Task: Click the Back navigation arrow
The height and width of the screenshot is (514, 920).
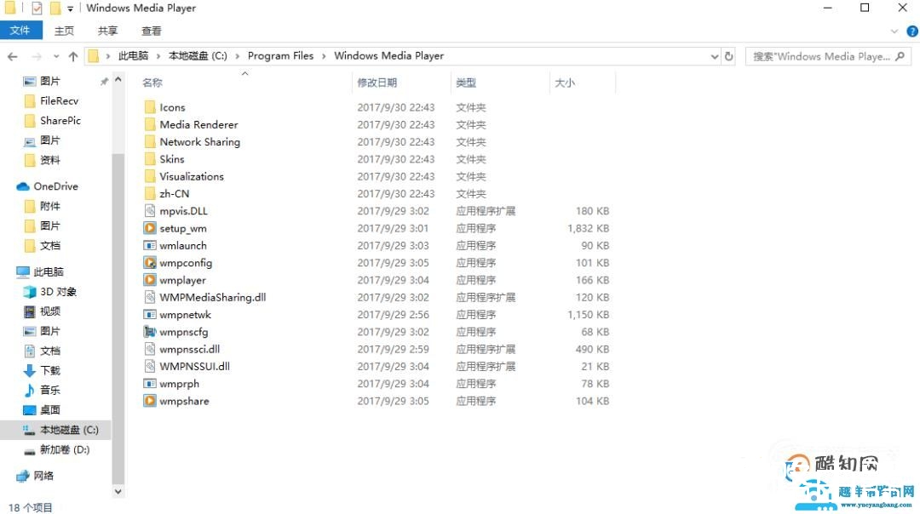Action: click(x=12, y=56)
